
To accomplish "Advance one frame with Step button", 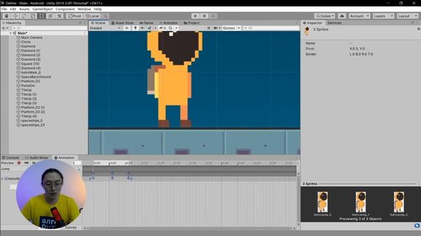I will [213, 16].
